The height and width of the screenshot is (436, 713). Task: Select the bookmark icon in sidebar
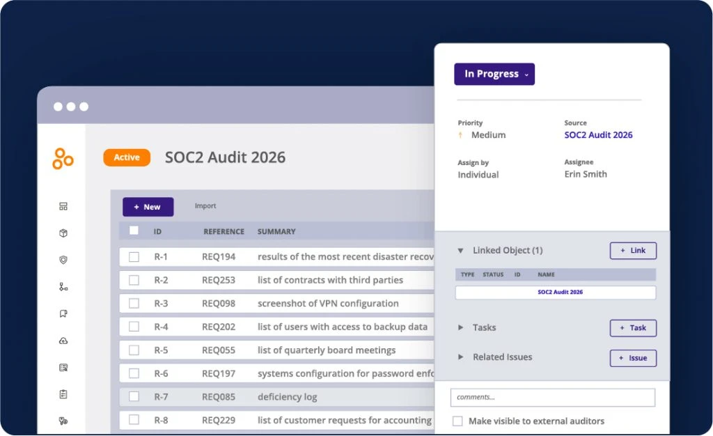coord(63,314)
